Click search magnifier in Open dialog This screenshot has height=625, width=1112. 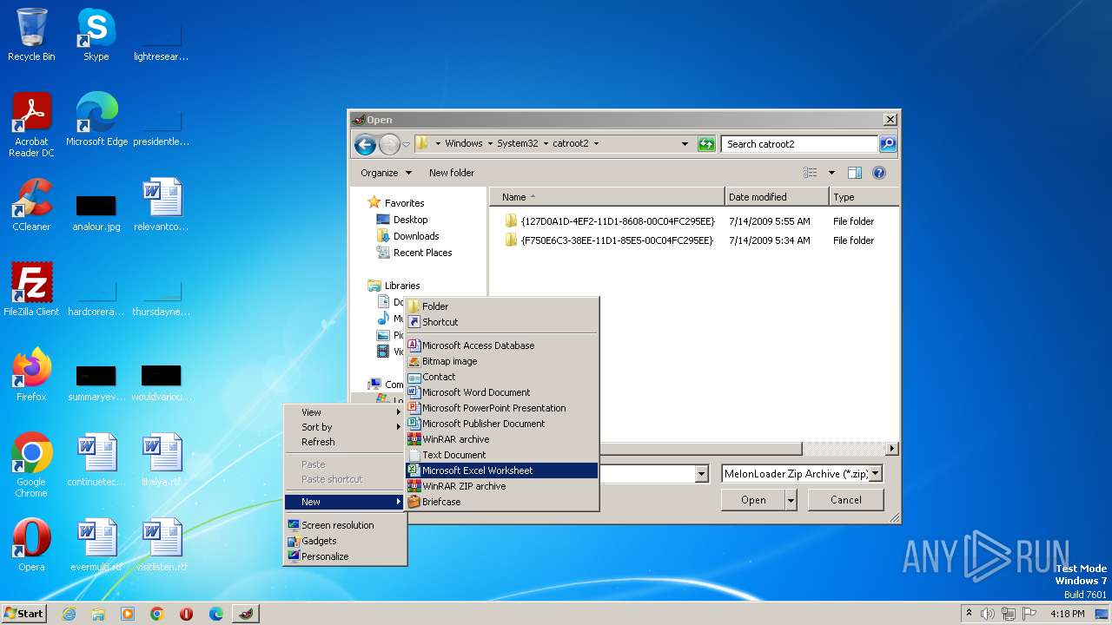(888, 144)
